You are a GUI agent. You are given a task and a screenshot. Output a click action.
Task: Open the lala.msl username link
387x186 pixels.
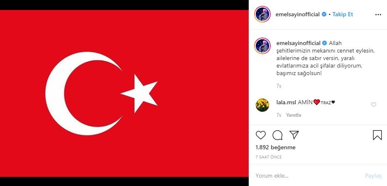point(286,102)
